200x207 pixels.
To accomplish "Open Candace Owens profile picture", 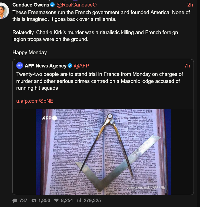I will 4,11.
